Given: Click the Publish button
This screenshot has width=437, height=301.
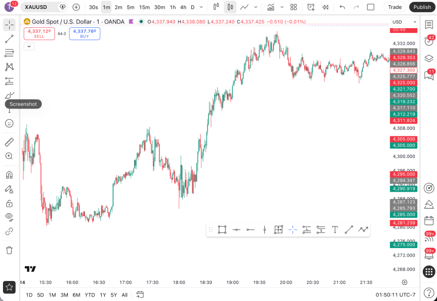Looking at the screenshot, I should coord(422,7).
